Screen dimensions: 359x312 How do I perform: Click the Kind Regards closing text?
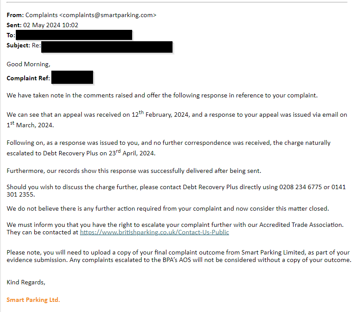(26, 282)
